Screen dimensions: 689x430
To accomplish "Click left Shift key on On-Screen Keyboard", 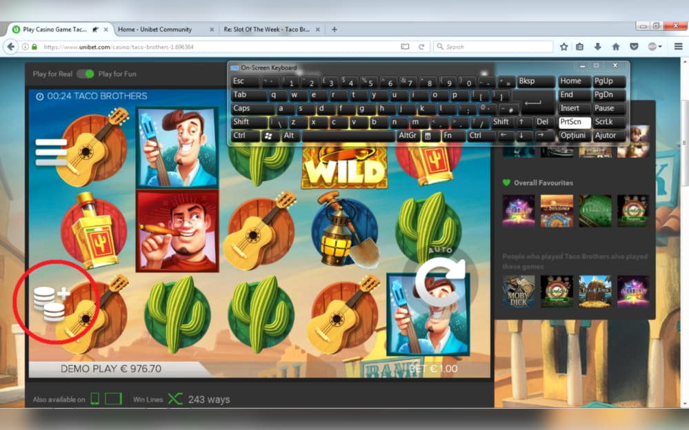I will pos(249,122).
